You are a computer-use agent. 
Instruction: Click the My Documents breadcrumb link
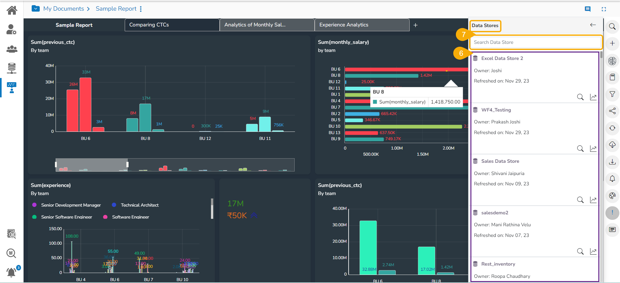tap(64, 9)
